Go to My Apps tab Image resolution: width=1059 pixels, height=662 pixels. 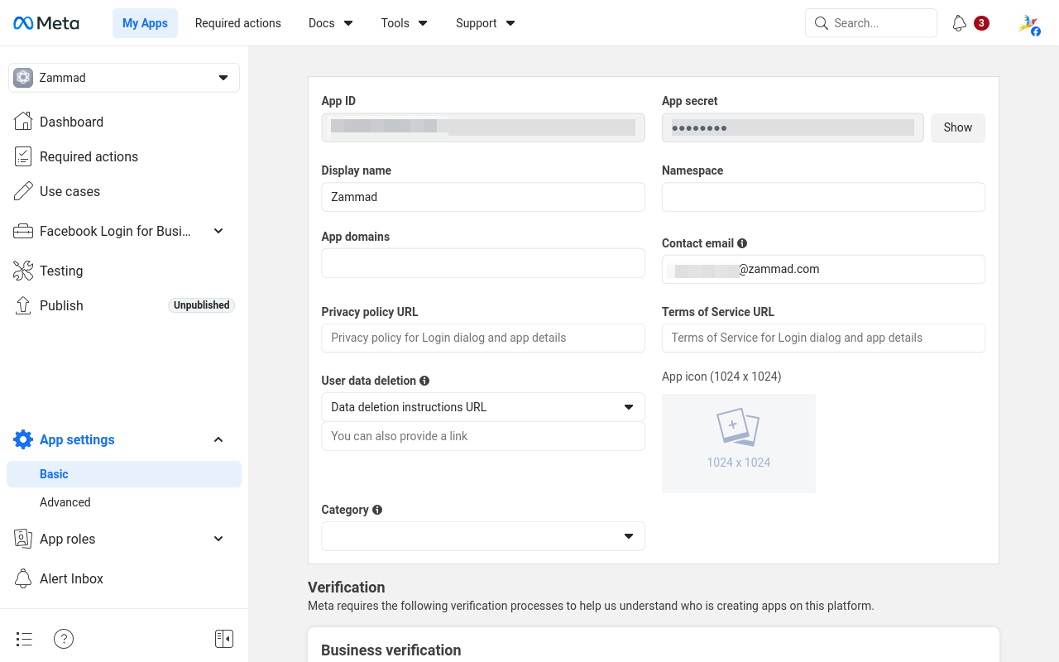coord(145,23)
